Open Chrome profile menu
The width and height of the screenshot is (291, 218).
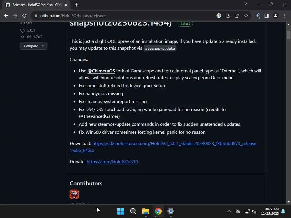276,16
